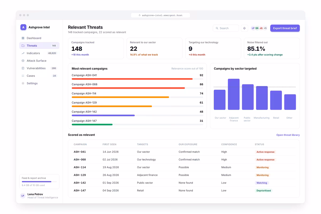The width and height of the screenshot is (321, 214).
Task: Click the address bar lock icon
Action: pyautogui.click(x=139, y=15)
